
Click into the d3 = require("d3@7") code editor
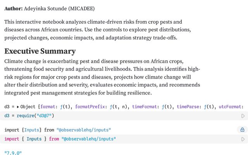116,115
